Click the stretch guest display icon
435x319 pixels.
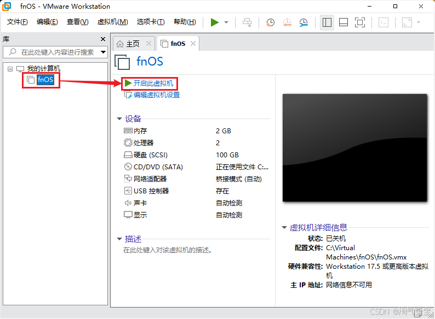point(407,22)
